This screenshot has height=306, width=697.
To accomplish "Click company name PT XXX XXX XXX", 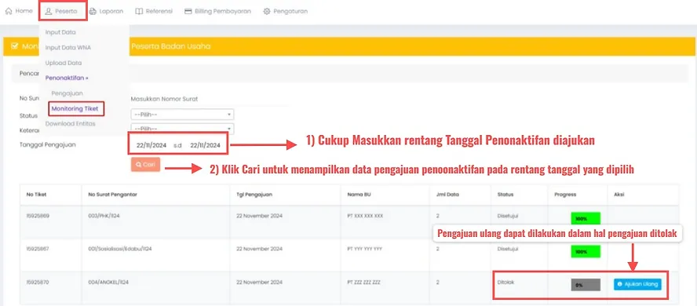I will pyautogui.click(x=365, y=216).
